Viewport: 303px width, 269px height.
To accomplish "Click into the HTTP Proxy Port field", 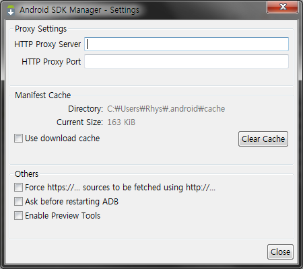I will click(x=187, y=61).
